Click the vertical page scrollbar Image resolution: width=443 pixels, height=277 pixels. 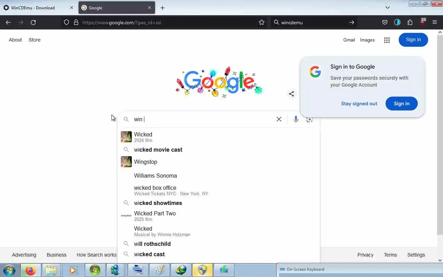click(x=440, y=135)
